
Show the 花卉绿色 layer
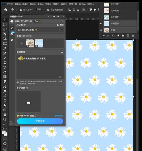pyautogui.click(x=101, y=17)
